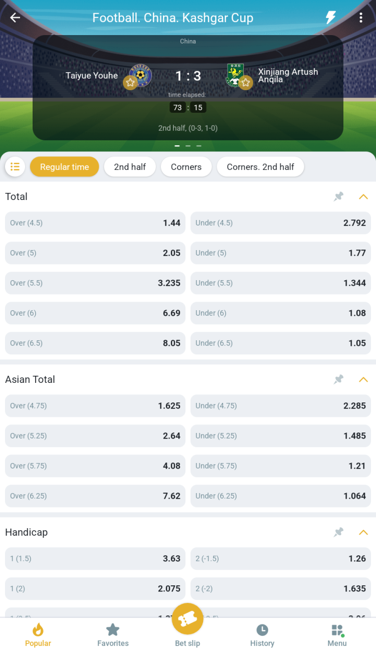Open the market list filter icon
This screenshot has height=653, width=376.
click(15, 167)
